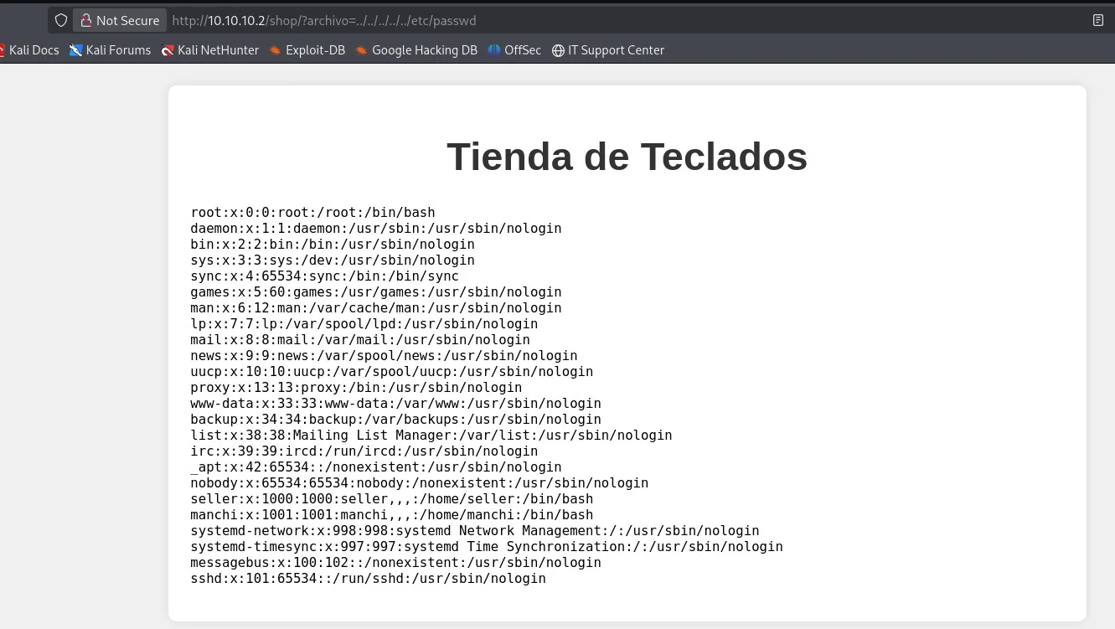
Task: Click the sys:x:3:3 passwd line
Action: pos(333,260)
